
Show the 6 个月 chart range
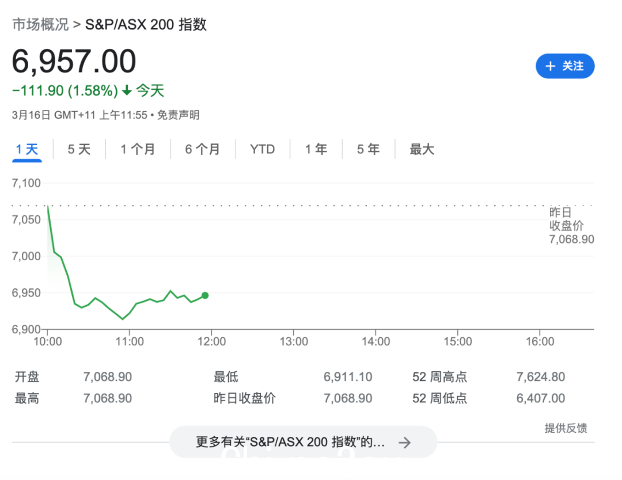pos(202,150)
